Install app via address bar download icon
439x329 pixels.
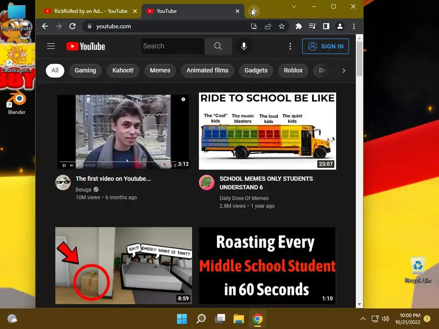tap(254, 26)
